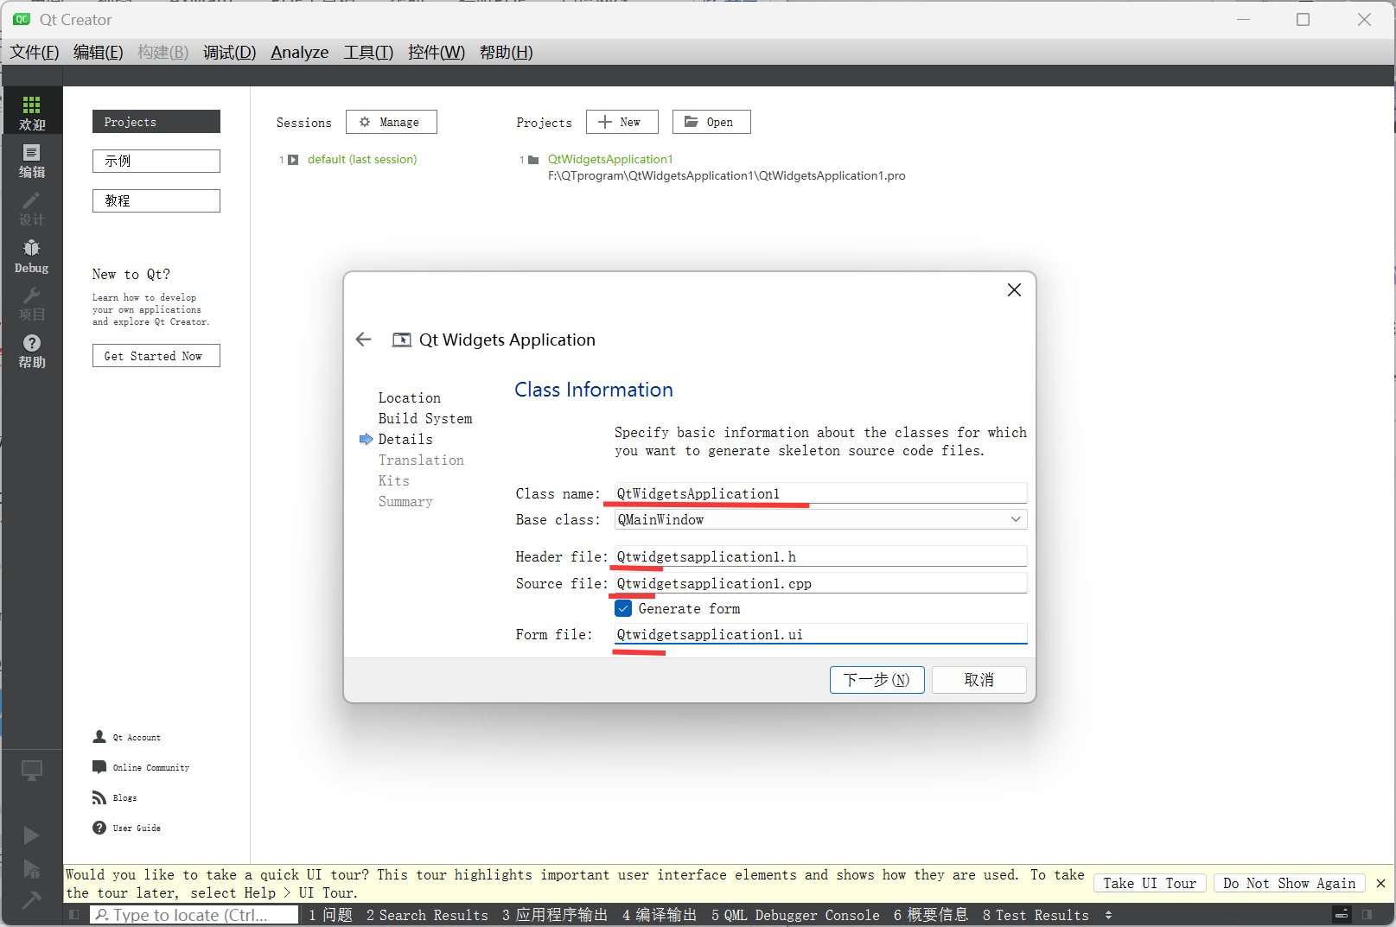Viewport: 1396px width, 927px height.
Task: Click the Header file input field
Action: (820, 556)
